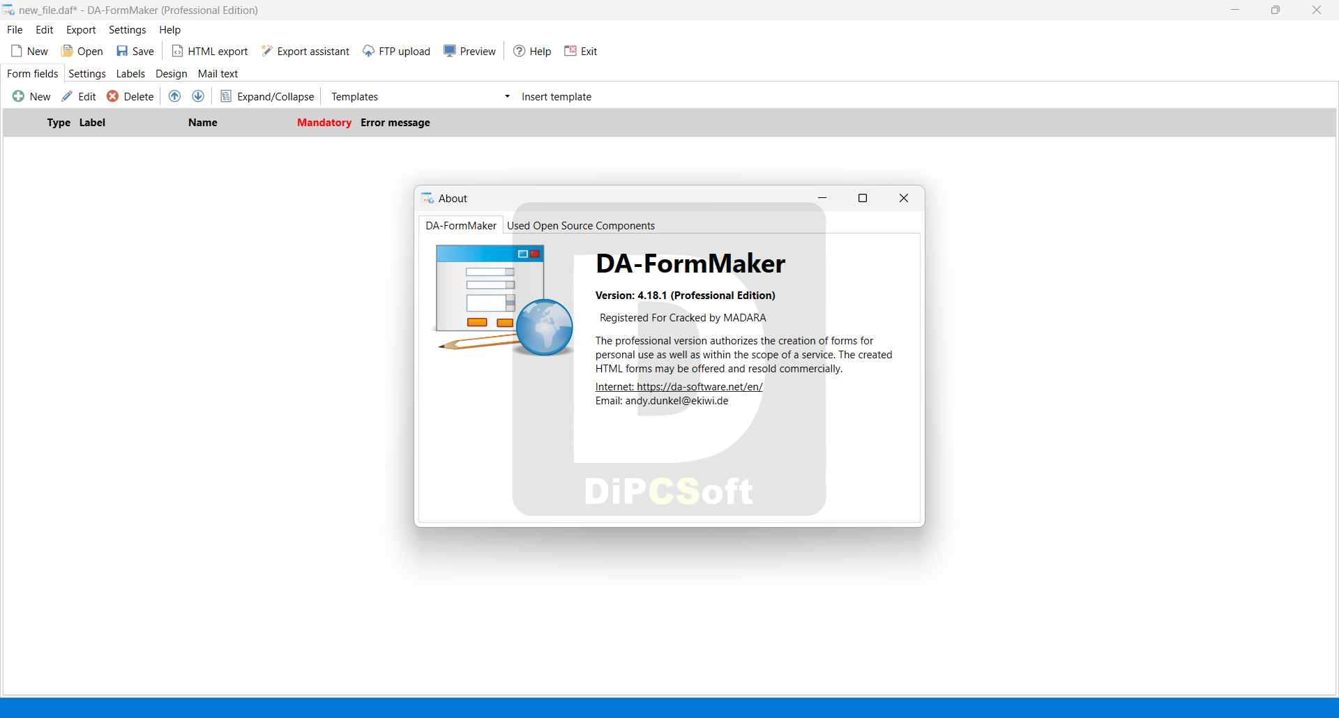The width and height of the screenshot is (1339, 718).
Task: Restore down the main application window
Action: coord(1276,10)
